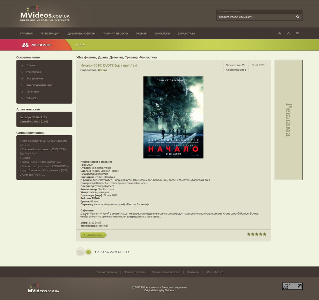
Task: Open RSS информер in the footer
Action: tap(215, 272)
